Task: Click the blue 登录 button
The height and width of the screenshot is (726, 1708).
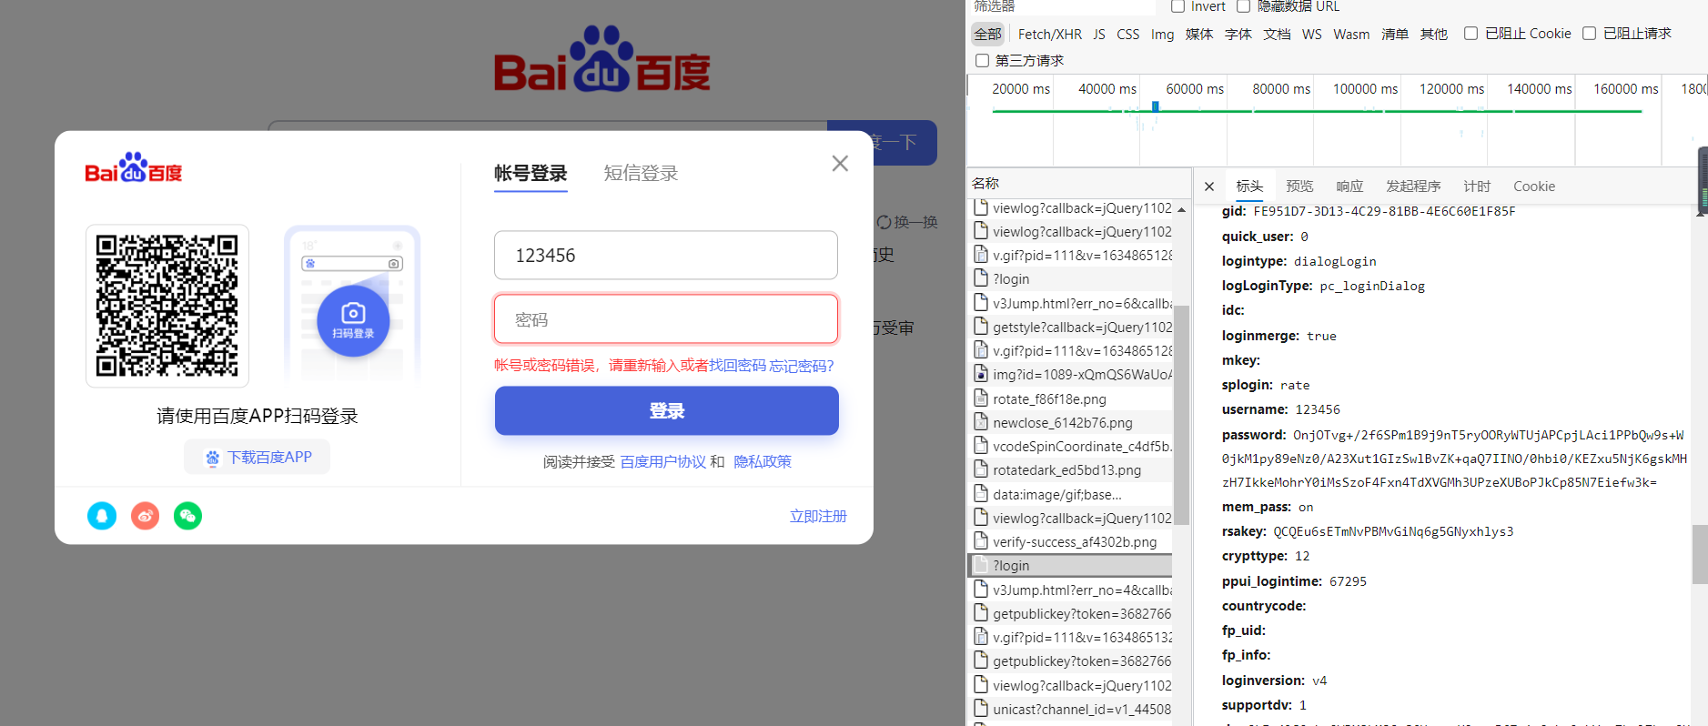Action: pyautogui.click(x=666, y=410)
